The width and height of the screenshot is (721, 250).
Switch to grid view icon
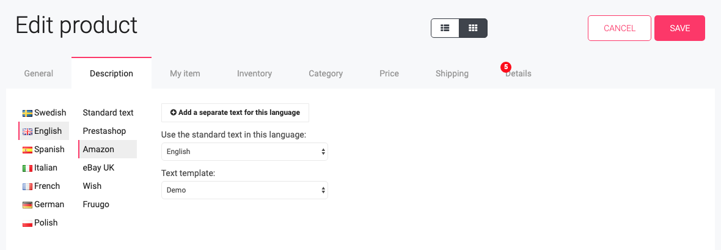(473, 28)
